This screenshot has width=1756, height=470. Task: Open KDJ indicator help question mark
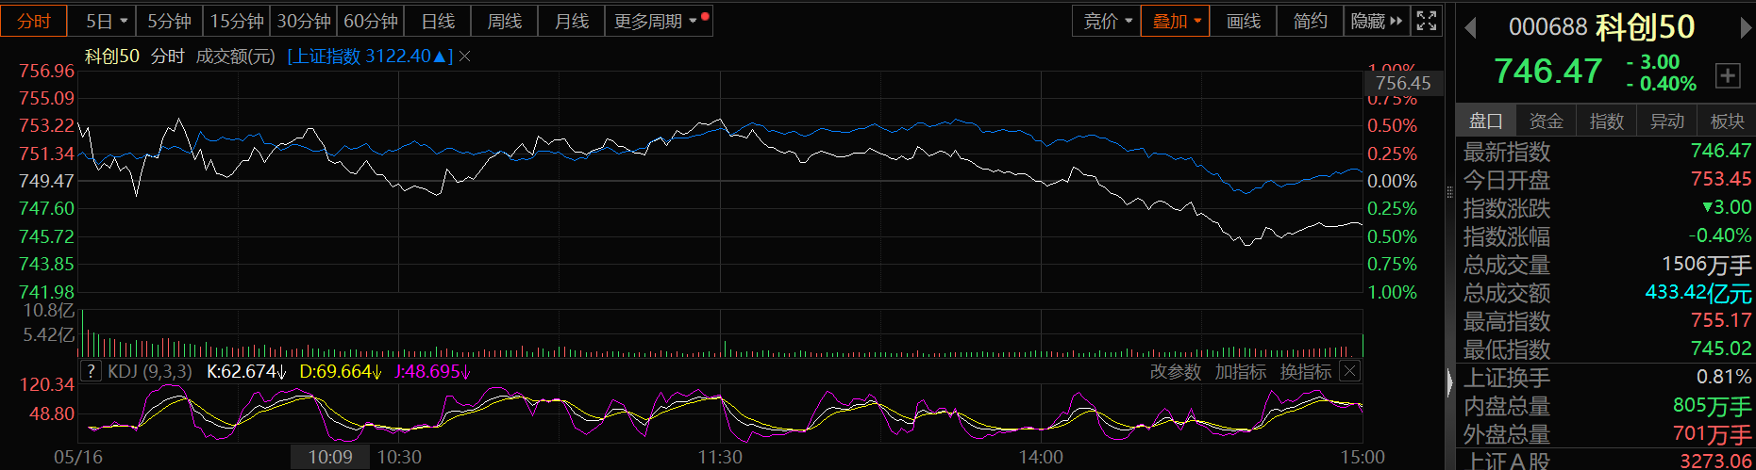[x=91, y=371]
